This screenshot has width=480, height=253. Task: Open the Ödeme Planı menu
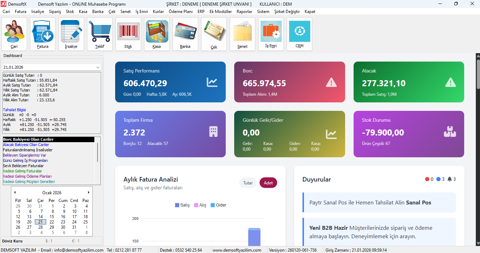pyautogui.click(x=181, y=12)
